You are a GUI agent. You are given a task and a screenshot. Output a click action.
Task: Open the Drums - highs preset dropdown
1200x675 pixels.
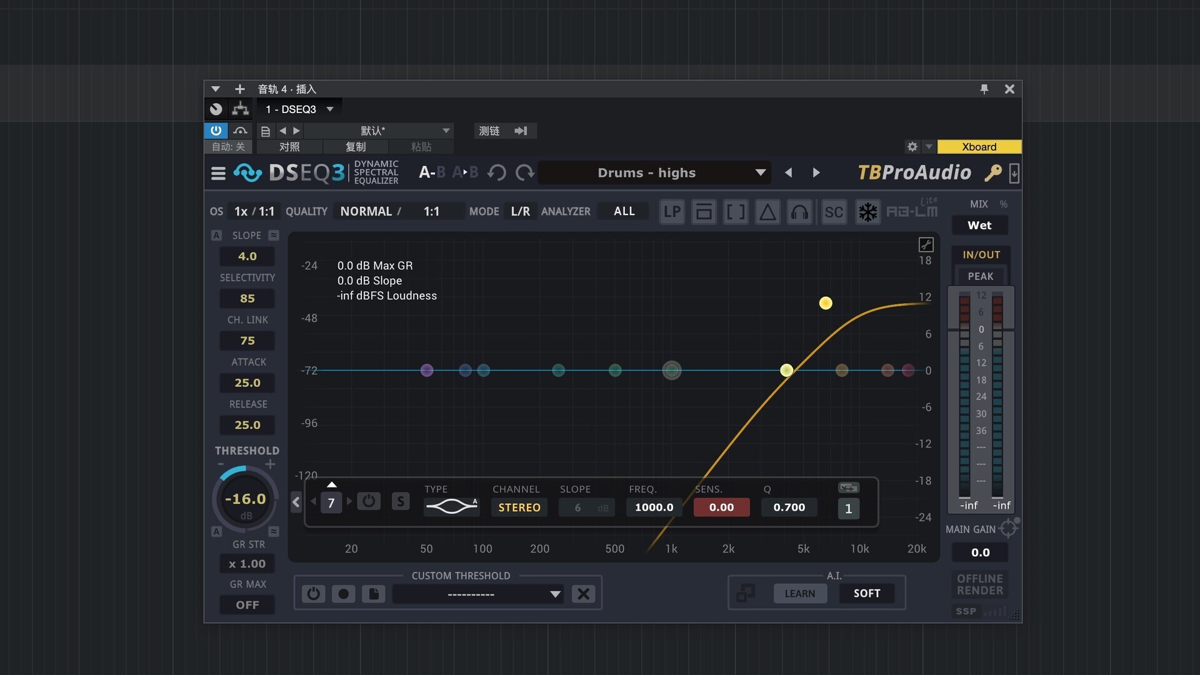[x=654, y=172]
